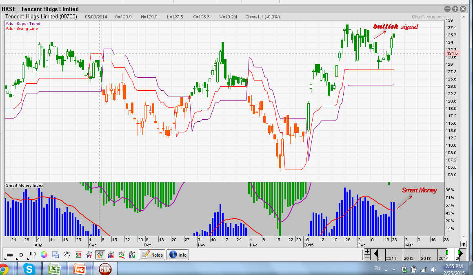This screenshot has width=473, height=275.
Task: Click the save chart image icon
Action: pos(56,255)
